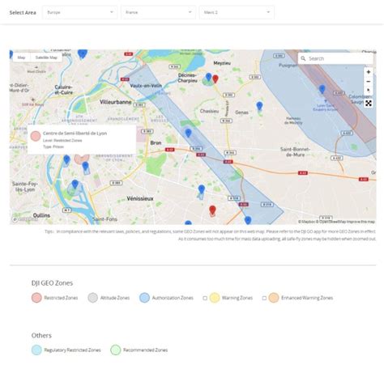The width and height of the screenshot is (384, 365).
Task: Select the red pin southeast of Vénissieux
Action: (x=212, y=210)
